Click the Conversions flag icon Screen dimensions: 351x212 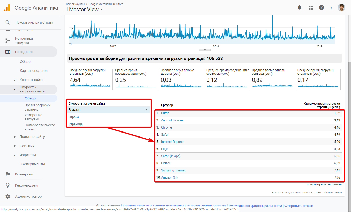point(8,174)
